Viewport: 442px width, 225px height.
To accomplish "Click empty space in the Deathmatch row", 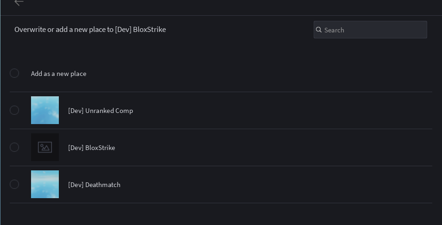I will (282, 184).
